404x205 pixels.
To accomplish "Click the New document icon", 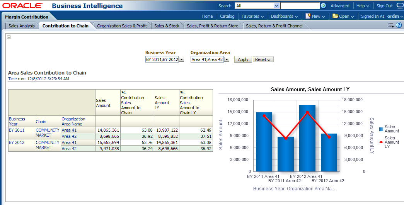I will (308, 16).
